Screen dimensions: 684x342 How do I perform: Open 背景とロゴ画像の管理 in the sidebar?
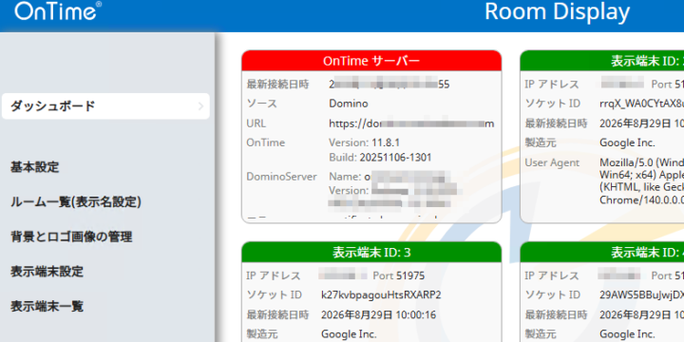click(71, 237)
